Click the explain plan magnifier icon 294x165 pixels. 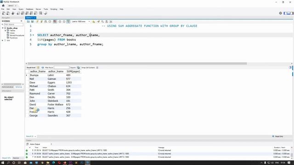click(x=45, y=22)
